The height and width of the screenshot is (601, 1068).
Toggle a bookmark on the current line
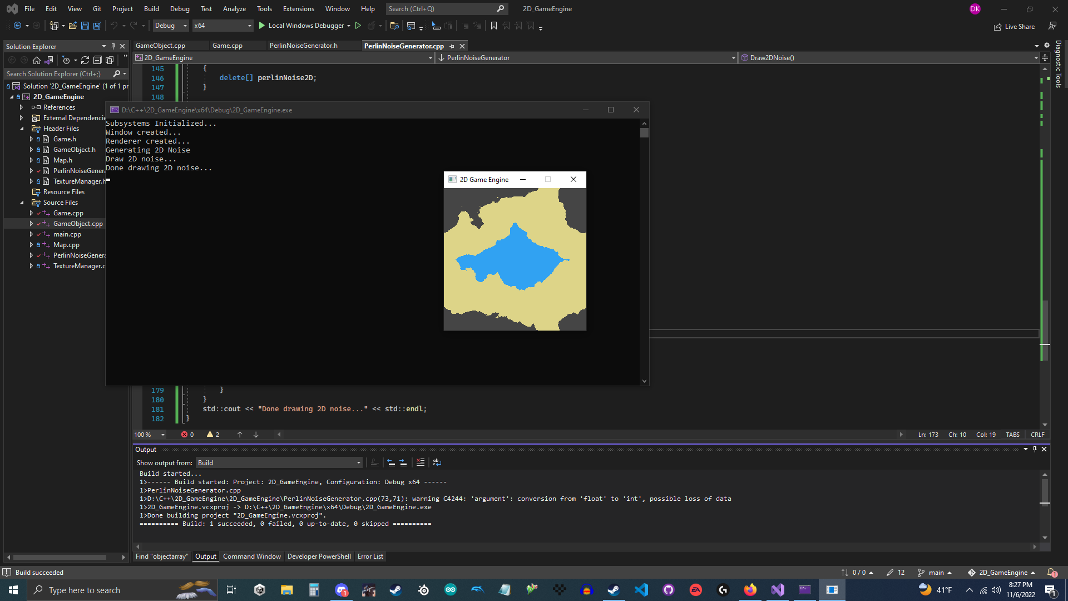(x=494, y=26)
